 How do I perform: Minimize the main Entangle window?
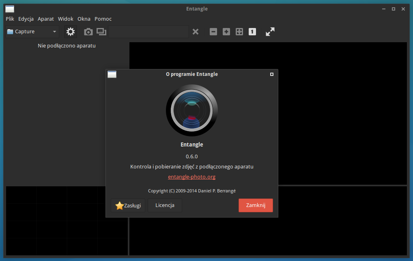[x=384, y=9]
